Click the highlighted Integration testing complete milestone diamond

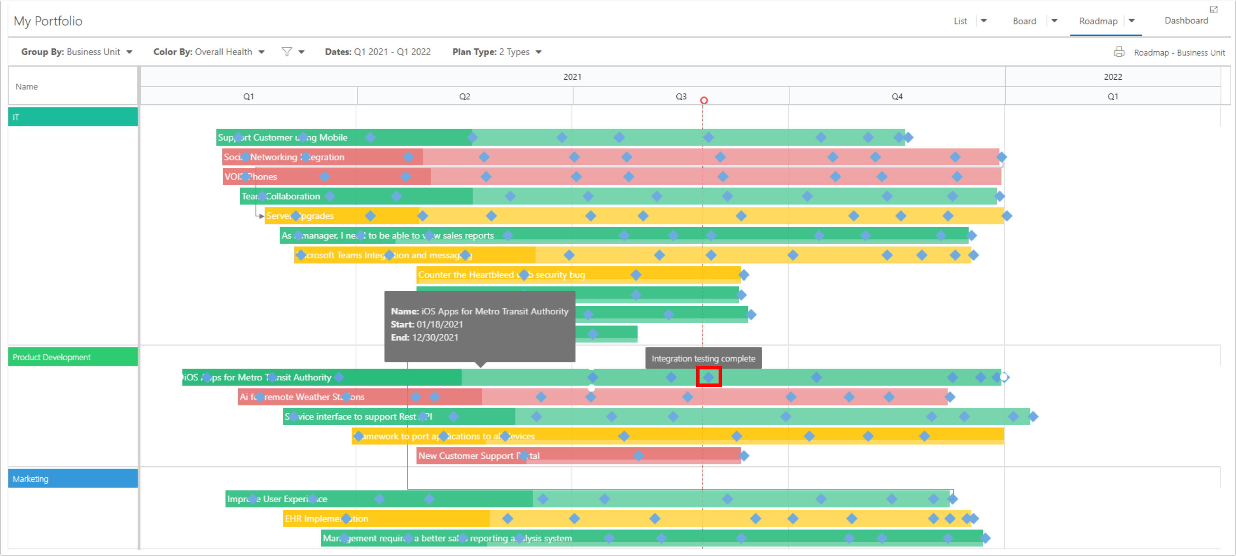tap(708, 377)
